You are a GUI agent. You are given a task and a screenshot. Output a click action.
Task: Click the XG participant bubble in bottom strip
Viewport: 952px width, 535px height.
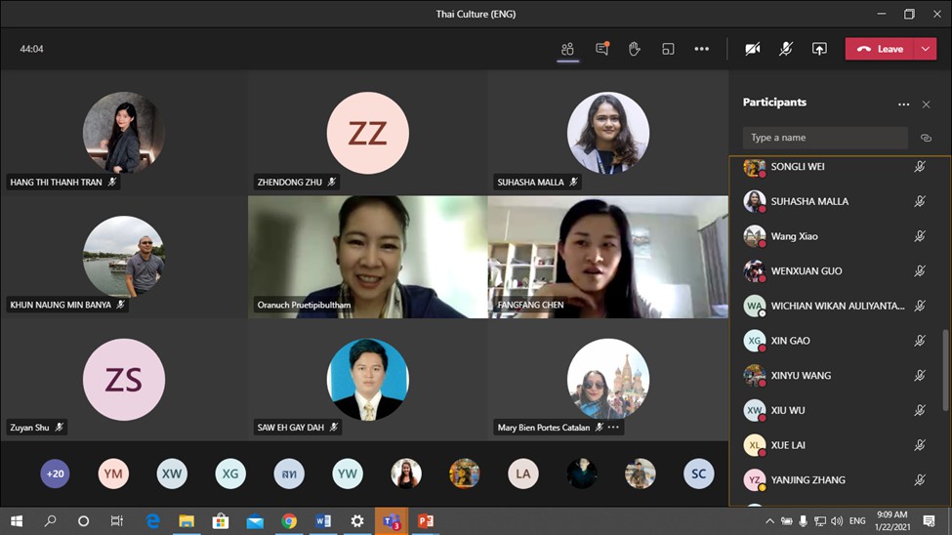[230, 473]
